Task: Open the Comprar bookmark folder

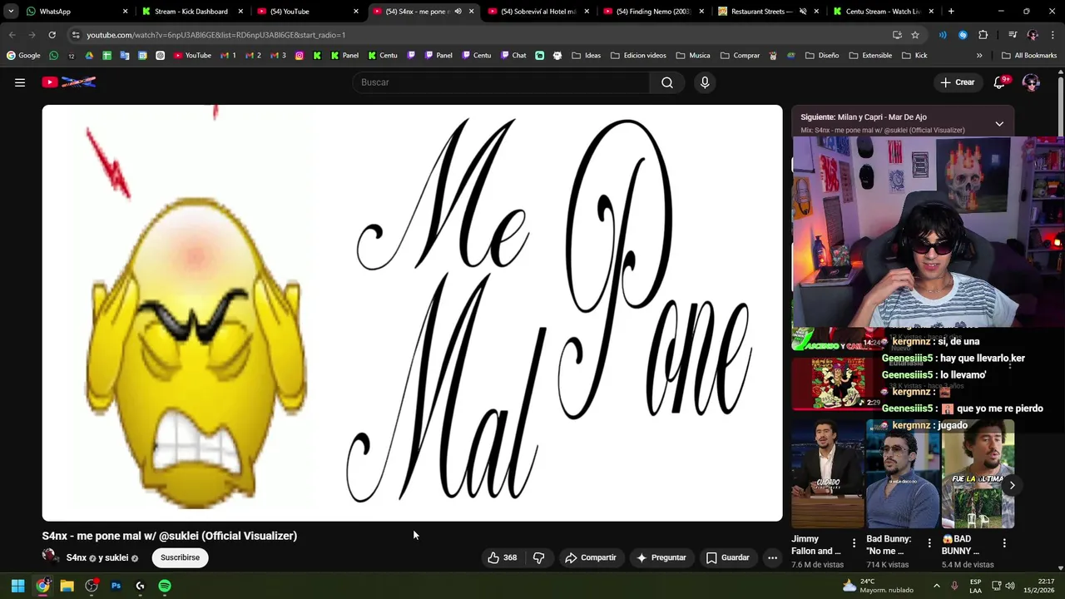Action: point(740,56)
